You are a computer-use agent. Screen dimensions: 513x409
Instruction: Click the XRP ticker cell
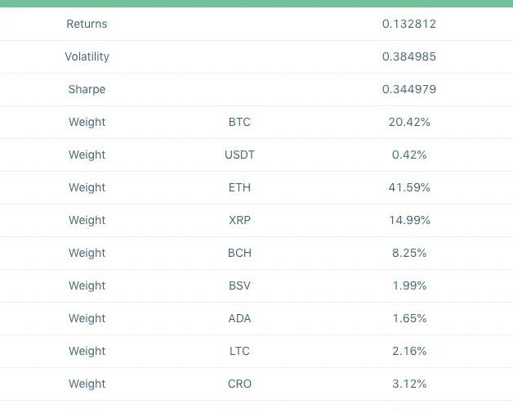[239, 220]
